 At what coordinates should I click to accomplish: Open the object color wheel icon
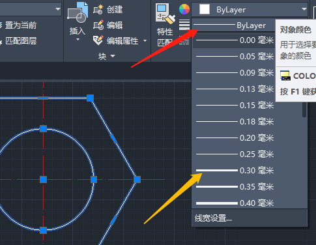[x=184, y=9]
